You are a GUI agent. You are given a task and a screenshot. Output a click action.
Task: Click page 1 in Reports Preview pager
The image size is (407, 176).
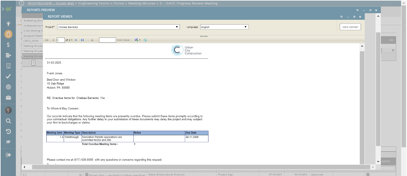(34, 63)
